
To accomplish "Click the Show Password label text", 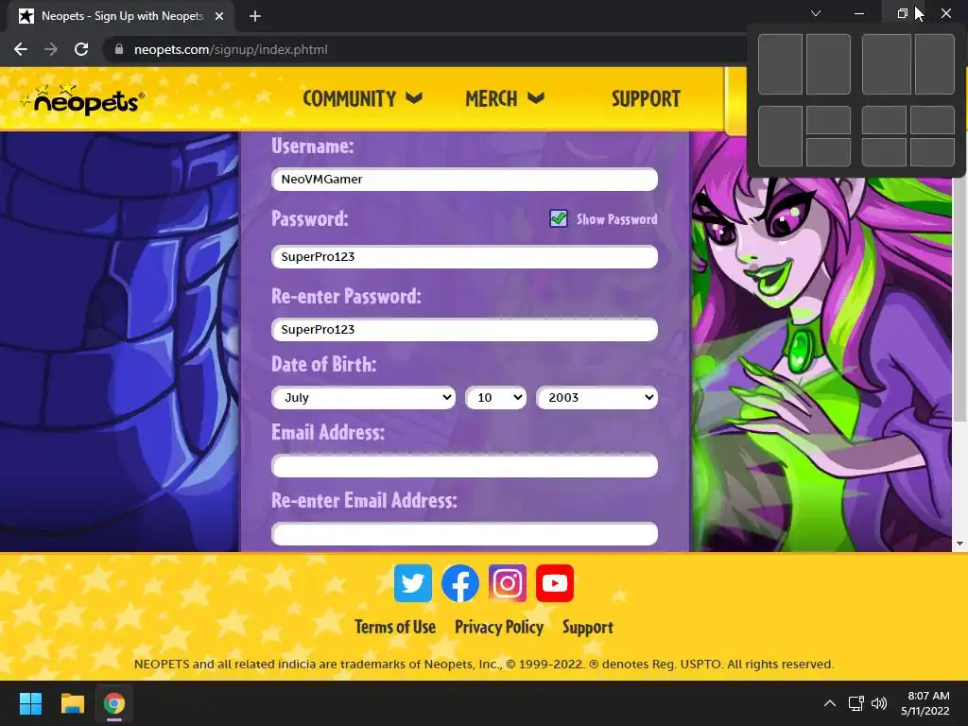I will tap(616, 219).
